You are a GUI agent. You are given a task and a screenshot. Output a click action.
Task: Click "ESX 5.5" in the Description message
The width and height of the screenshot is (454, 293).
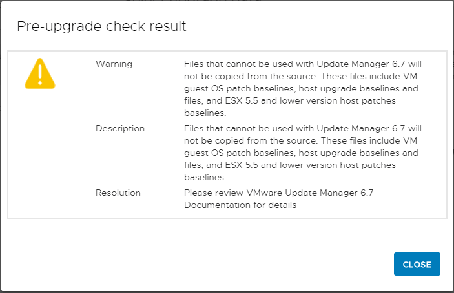[x=242, y=165]
